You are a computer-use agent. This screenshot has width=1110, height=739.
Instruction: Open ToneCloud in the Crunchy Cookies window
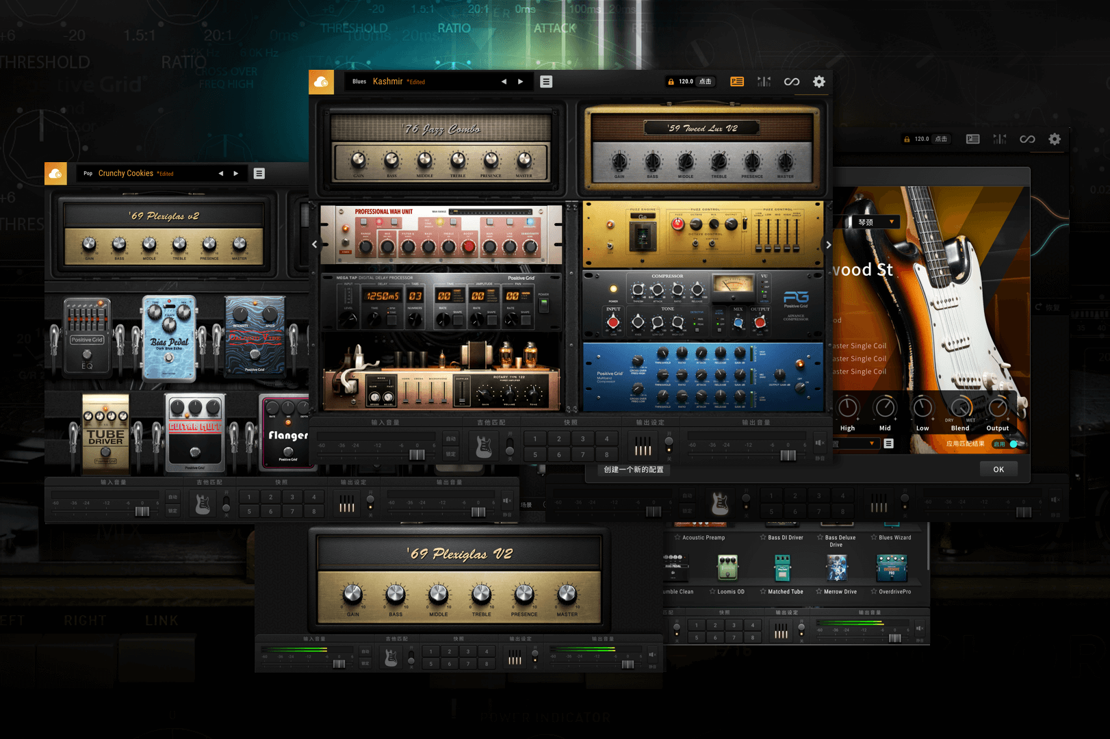click(x=56, y=174)
